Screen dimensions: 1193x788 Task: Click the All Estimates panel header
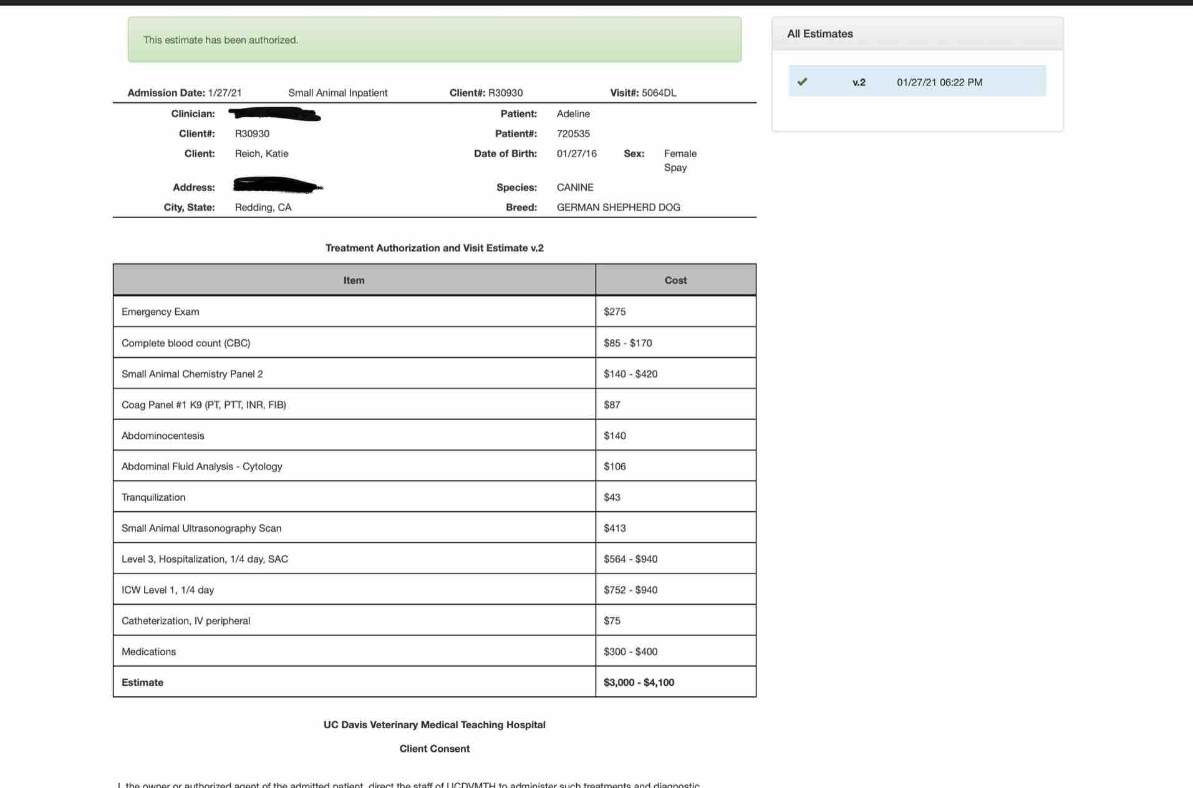point(917,34)
